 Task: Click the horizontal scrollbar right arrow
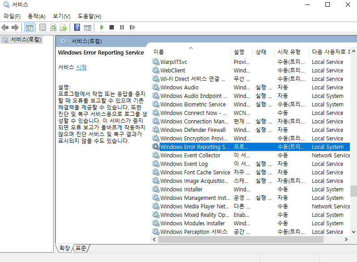[346, 240]
